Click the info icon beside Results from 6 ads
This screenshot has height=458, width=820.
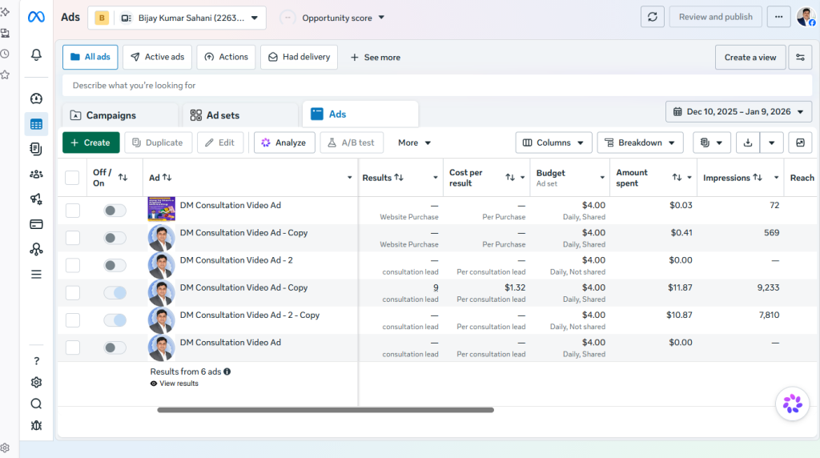[x=227, y=372]
